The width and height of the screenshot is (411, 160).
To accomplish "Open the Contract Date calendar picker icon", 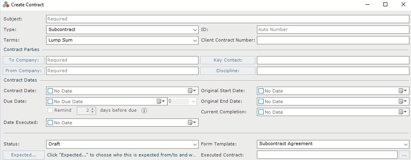I will tap(192, 91).
